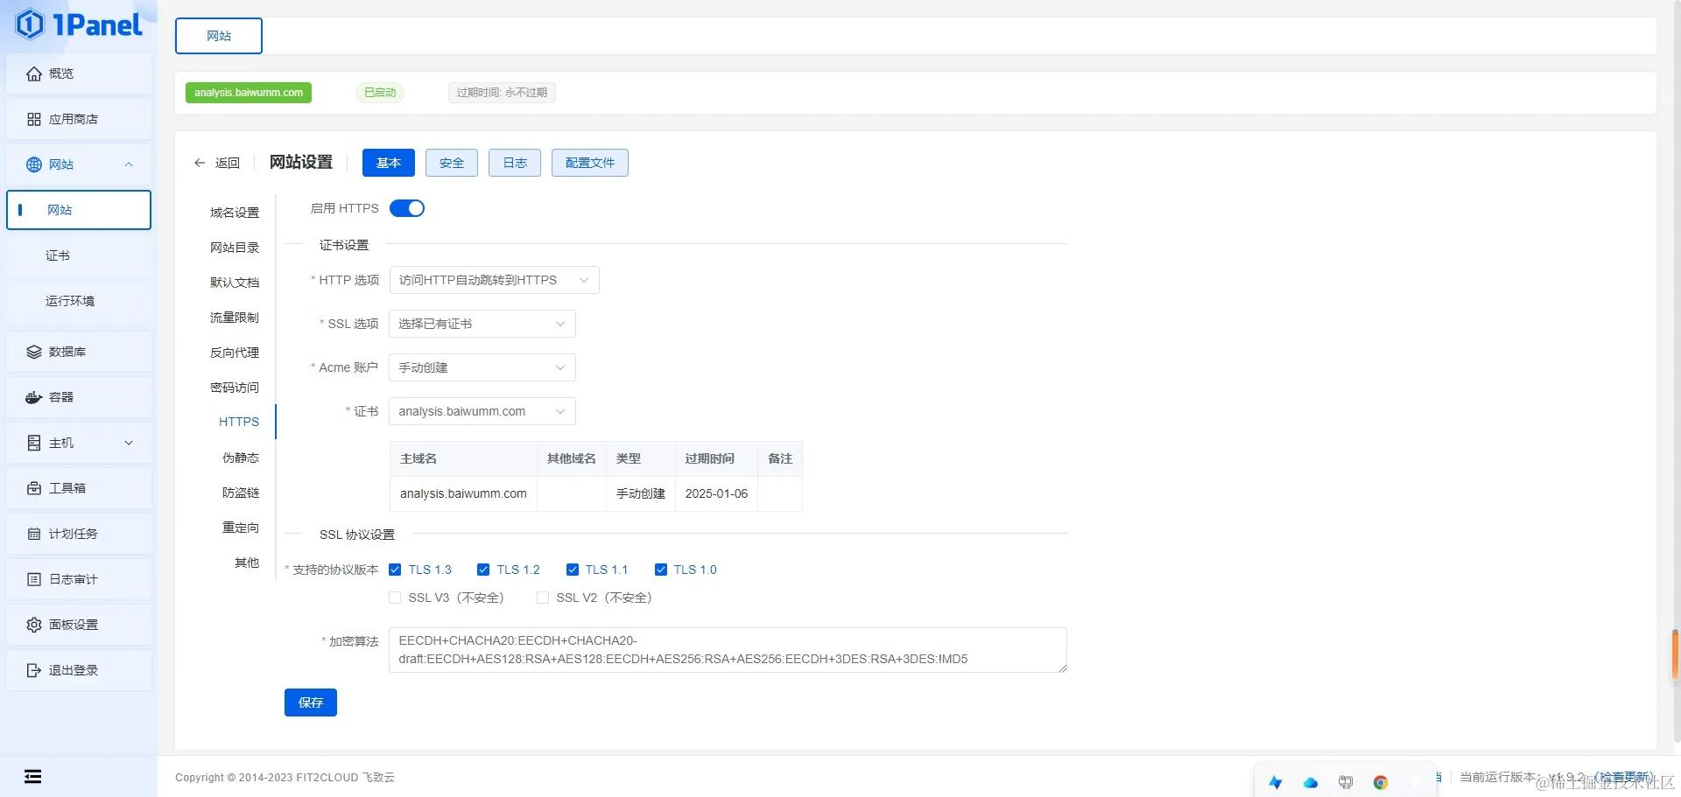Image resolution: width=1681 pixels, height=797 pixels.
Task: Open 流量限制 in settings menu
Action: point(235,318)
